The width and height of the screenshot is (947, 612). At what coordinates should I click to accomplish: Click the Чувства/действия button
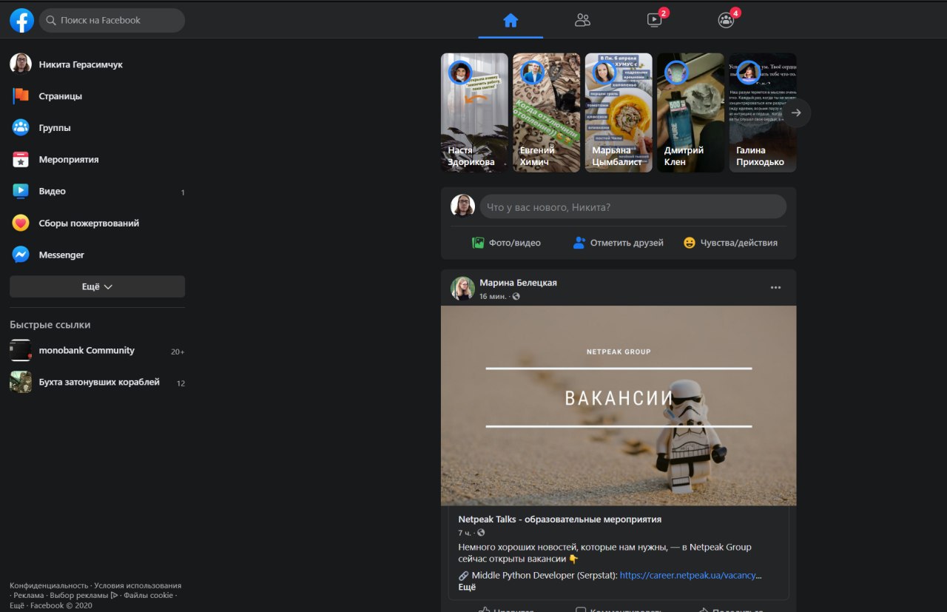pyautogui.click(x=730, y=243)
